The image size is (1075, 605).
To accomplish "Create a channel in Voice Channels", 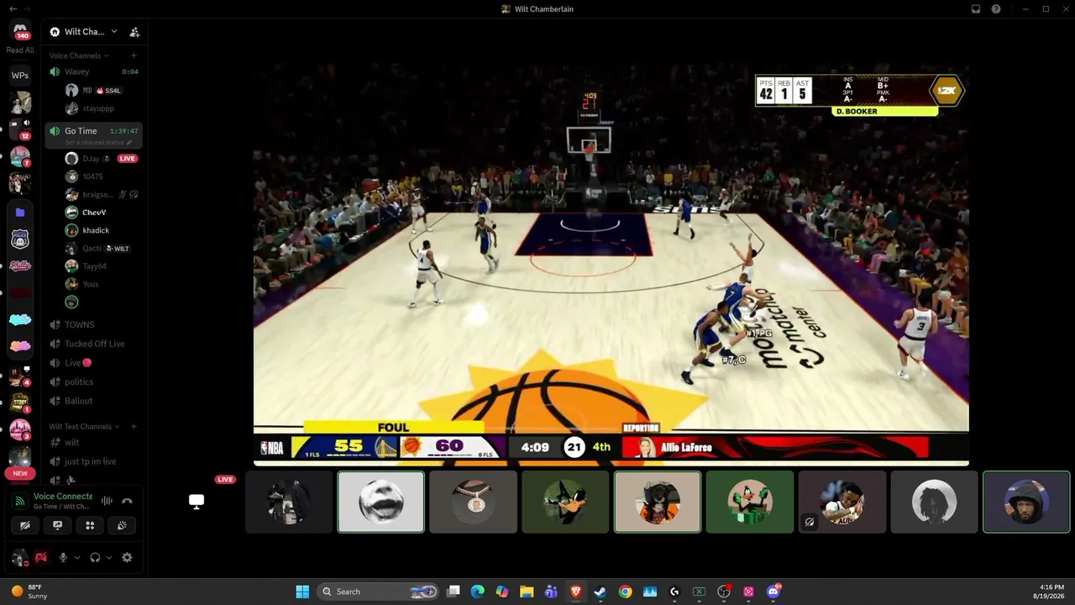I will pyautogui.click(x=134, y=55).
